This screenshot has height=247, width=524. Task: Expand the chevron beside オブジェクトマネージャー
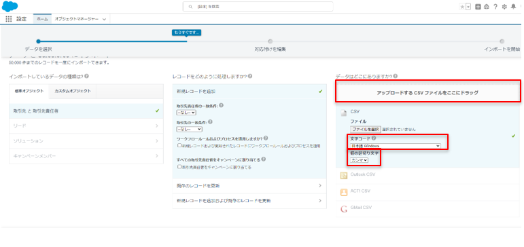[x=104, y=20]
